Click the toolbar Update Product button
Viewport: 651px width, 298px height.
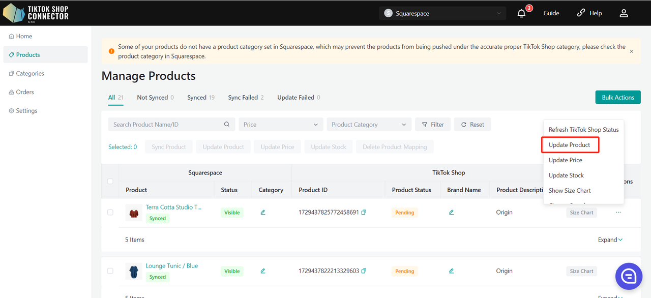pos(223,147)
